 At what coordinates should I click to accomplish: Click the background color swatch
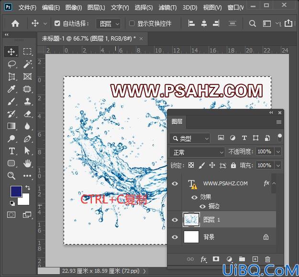click(25, 201)
